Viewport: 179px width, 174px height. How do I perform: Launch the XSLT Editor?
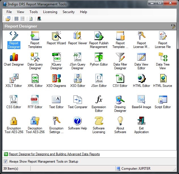pyautogui.click(x=14, y=81)
